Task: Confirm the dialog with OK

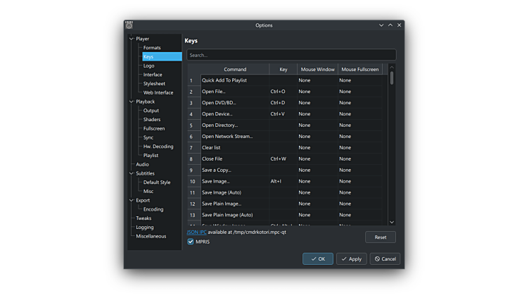Action: pos(318,259)
